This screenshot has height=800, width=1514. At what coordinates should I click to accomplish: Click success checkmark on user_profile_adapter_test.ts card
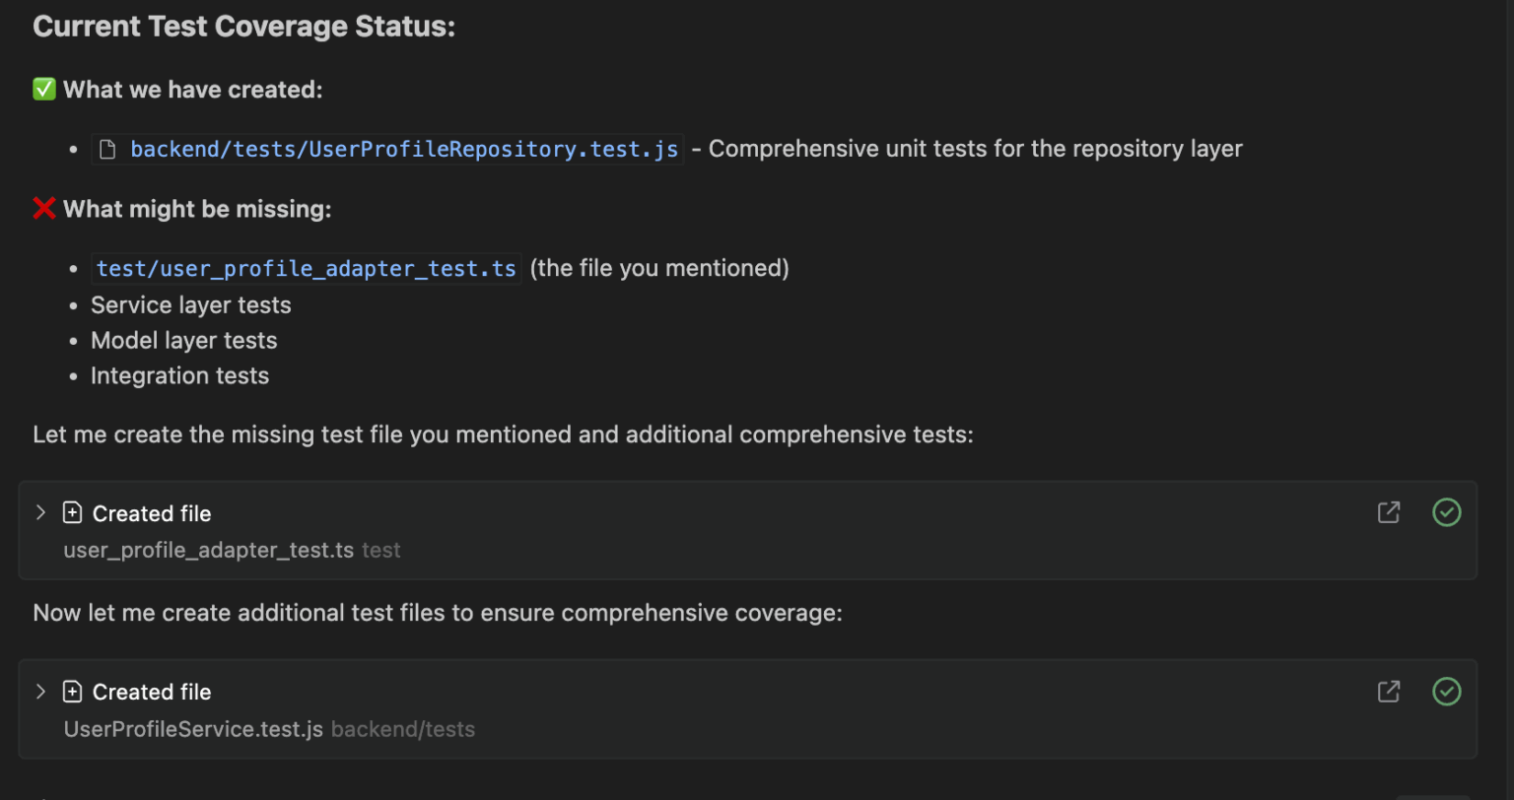coord(1446,512)
